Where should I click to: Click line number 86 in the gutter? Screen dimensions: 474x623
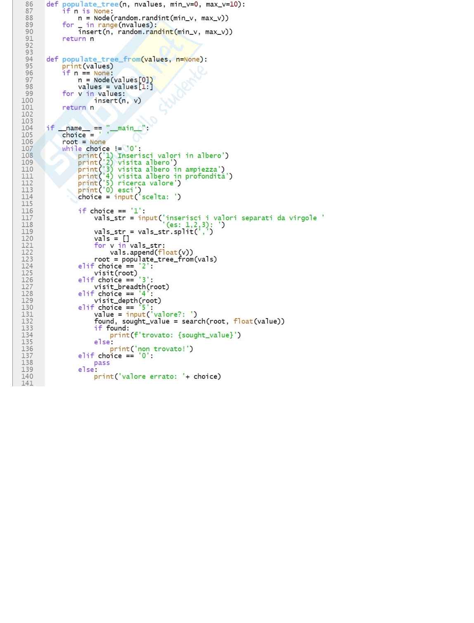29,4
